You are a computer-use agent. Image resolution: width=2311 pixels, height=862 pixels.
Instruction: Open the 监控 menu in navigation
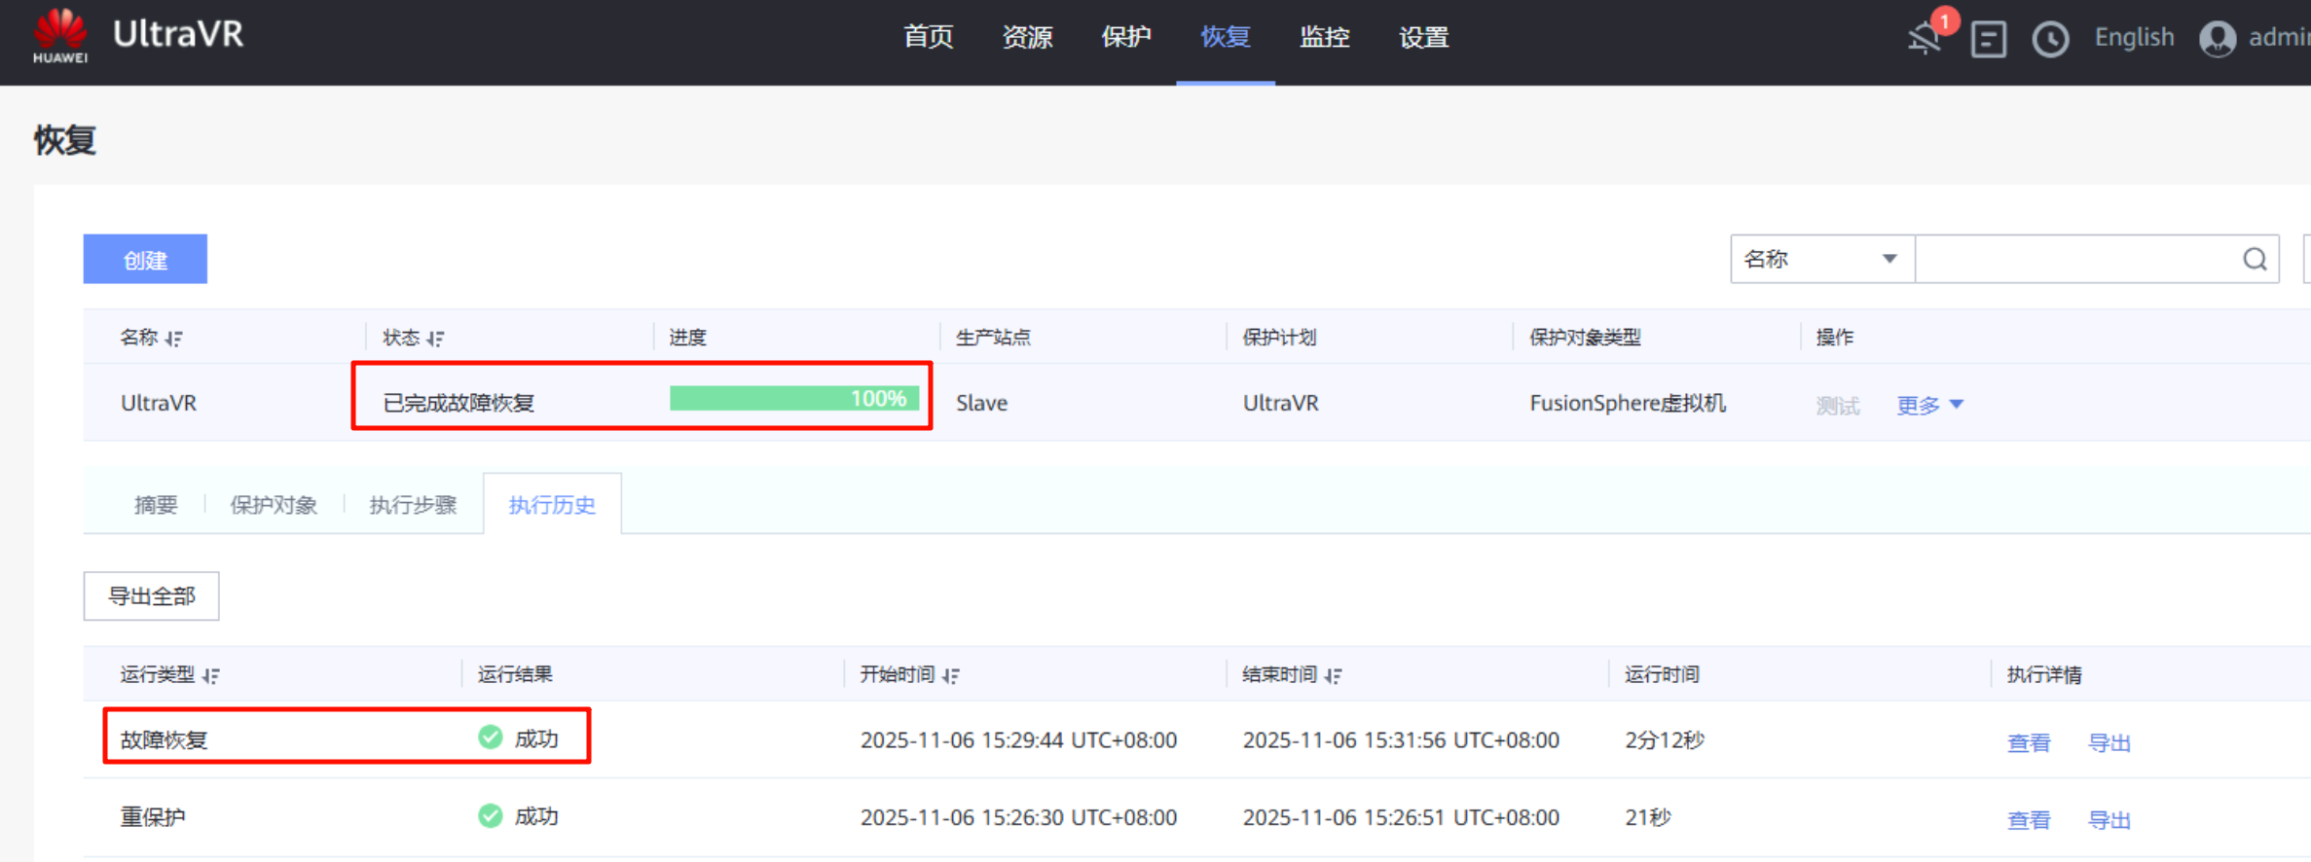[x=1324, y=37]
